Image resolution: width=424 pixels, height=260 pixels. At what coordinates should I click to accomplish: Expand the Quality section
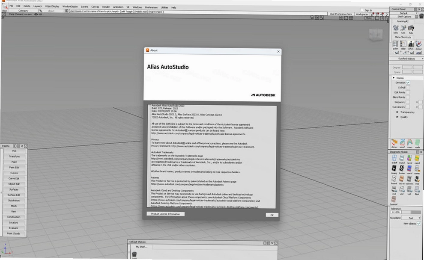(x=397, y=117)
